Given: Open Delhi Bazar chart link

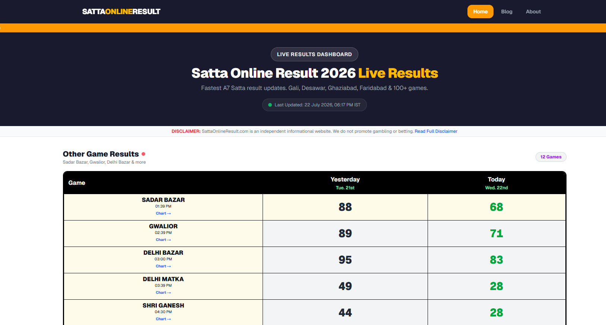Looking at the screenshot, I should point(163,266).
